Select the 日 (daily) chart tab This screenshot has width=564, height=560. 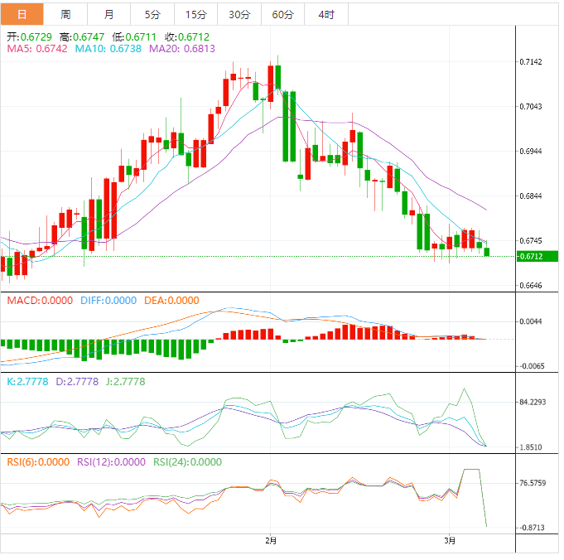22,14
